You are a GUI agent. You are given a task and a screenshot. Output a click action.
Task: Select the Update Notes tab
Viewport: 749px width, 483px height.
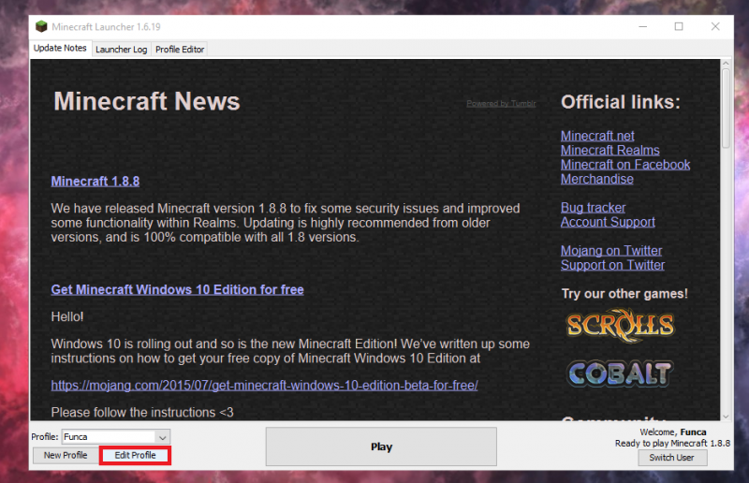[61, 48]
